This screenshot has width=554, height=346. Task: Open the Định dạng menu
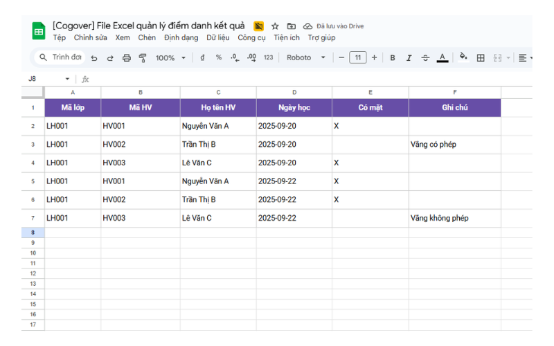click(x=181, y=37)
